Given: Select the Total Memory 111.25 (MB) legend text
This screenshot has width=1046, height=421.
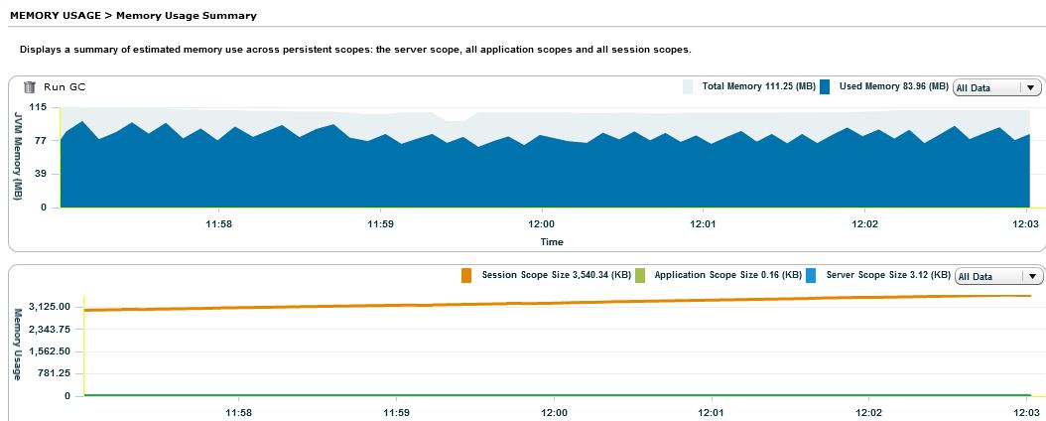Looking at the screenshot, I should 758,87.
